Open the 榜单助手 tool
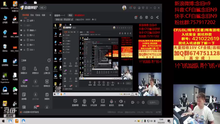 [47, 83]
